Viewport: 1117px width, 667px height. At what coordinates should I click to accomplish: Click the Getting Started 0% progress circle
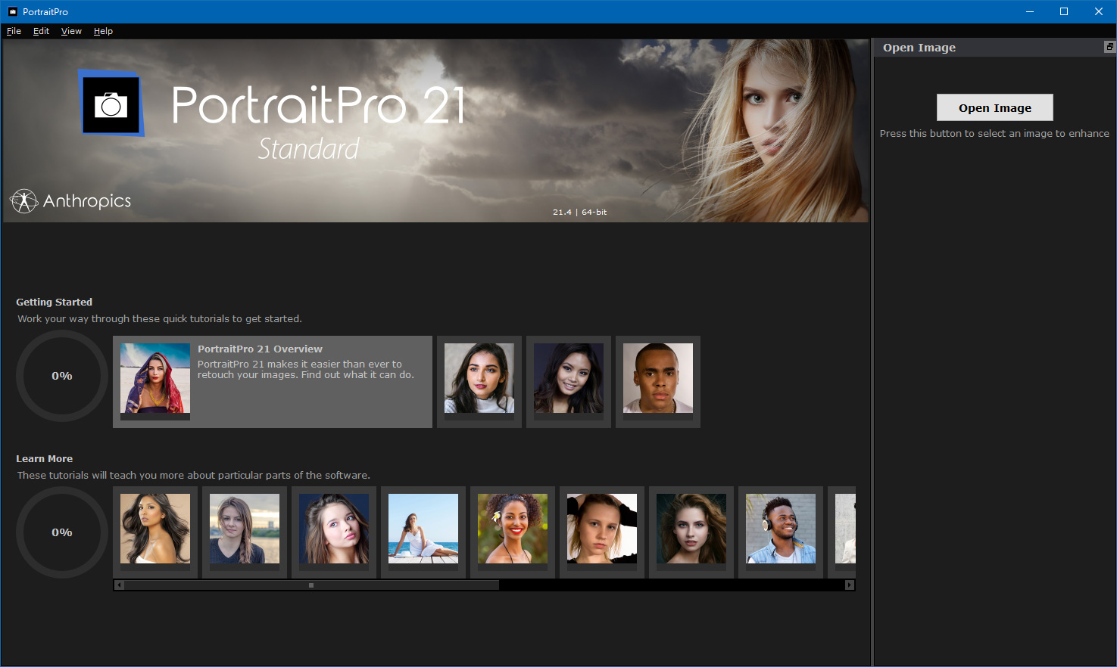pyautogui.click(x=62, y=376)
